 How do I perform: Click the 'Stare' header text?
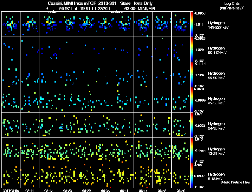tap(125, 3)
